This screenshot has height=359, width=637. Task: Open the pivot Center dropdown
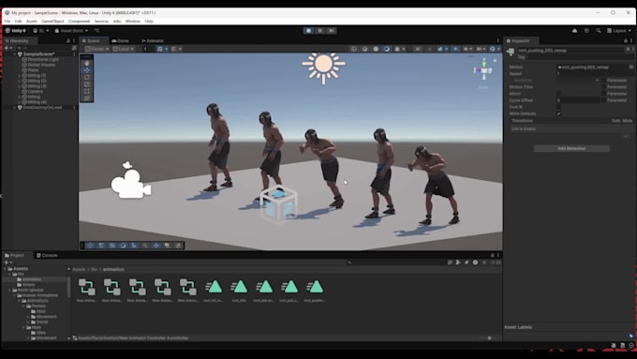coord(96,49)
